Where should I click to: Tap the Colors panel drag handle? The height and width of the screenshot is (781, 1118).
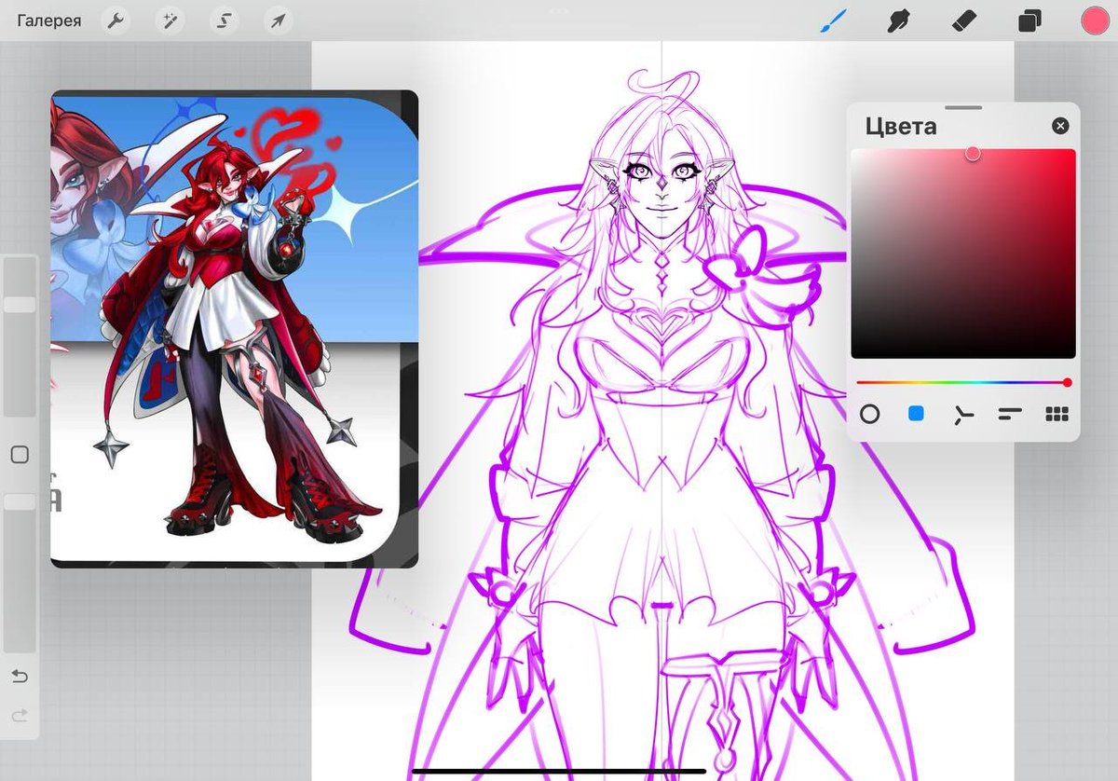tap(963, 107)
